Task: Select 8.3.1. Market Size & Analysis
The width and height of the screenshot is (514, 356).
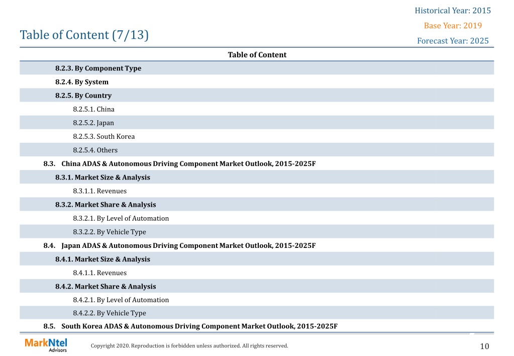Action: (x=102, y=177)
